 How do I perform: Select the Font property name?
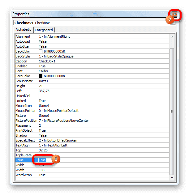coord(19,71)
